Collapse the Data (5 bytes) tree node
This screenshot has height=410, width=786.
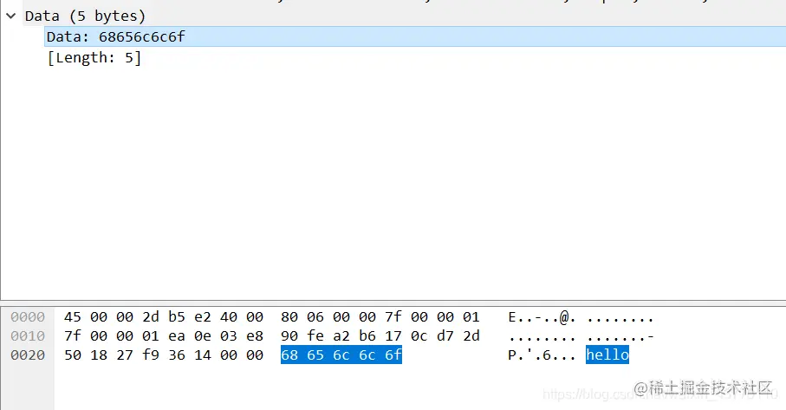[11, 16]
